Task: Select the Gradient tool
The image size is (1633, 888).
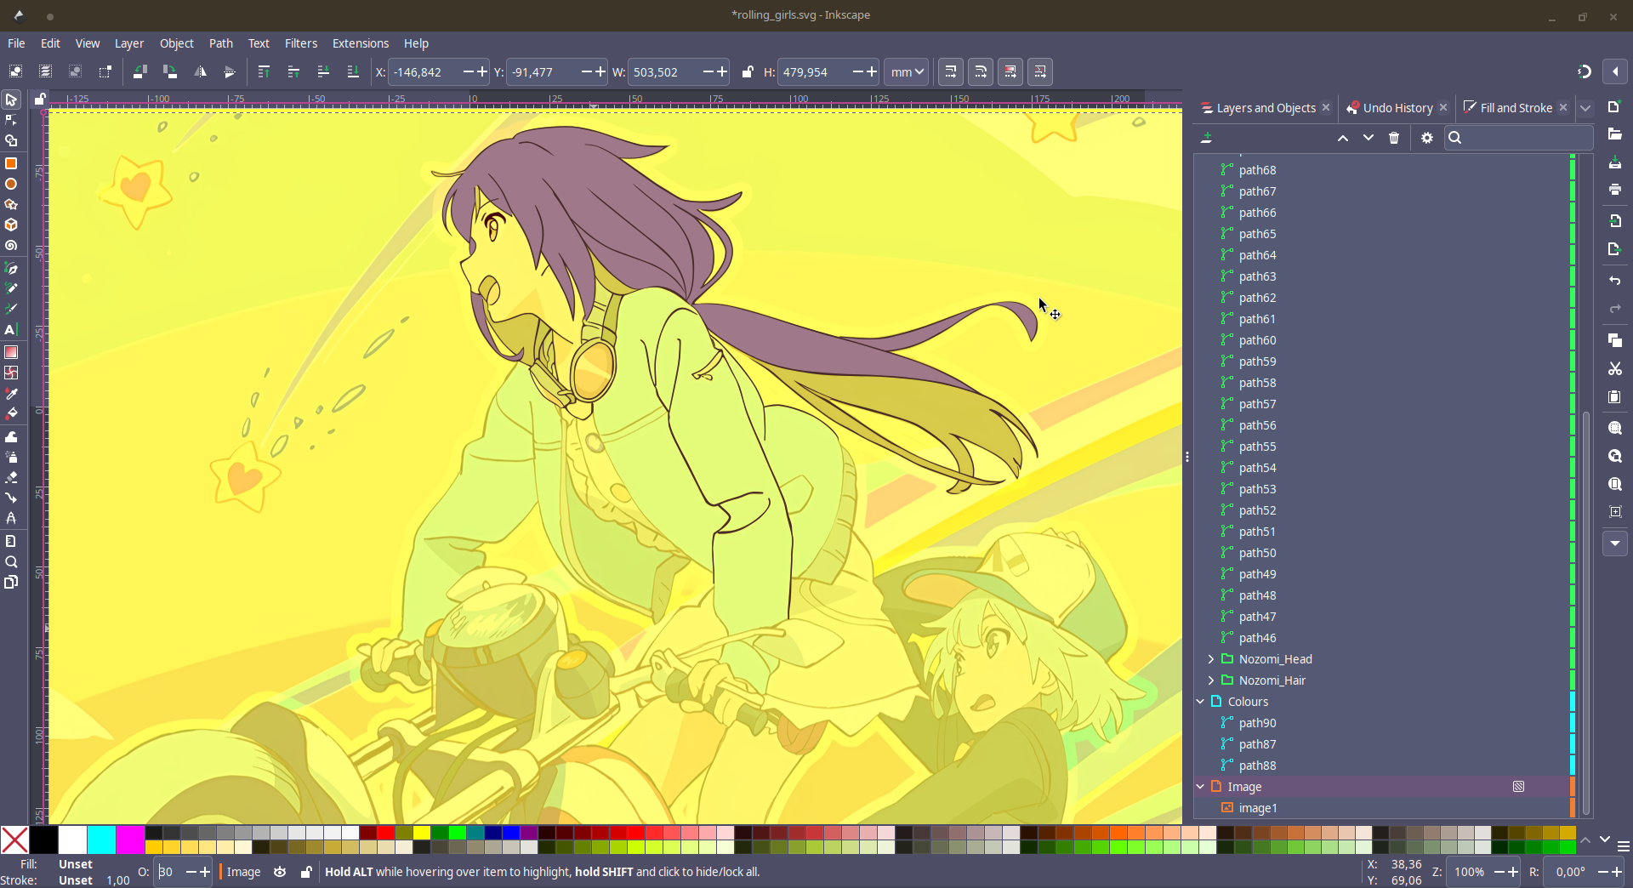Action: (11, 352)
